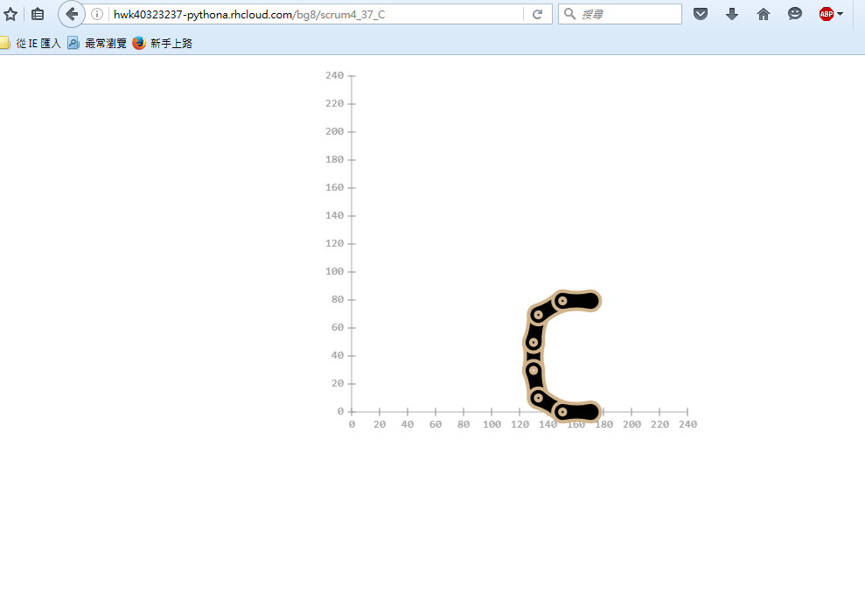Open the '最常瀏覽' bookmark
This screenshot has height=607, width=865.
pos(97,43)
